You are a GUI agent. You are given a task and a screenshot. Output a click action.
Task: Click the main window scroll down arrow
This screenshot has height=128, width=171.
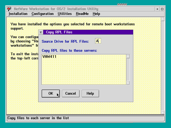[163, 112]
